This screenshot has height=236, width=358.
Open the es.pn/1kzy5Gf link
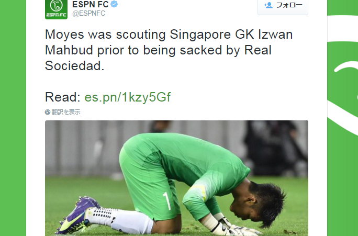point(127,97)
